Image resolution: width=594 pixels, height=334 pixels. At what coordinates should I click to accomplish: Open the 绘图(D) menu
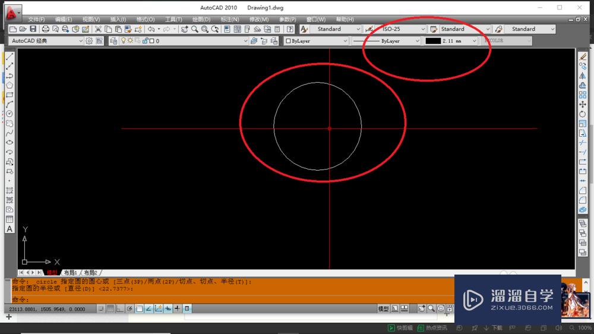point(201,20)
